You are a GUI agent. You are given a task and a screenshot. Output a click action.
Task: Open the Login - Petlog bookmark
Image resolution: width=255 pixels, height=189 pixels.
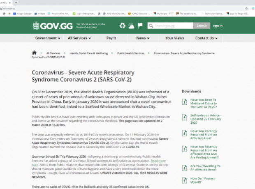(84, 14)
